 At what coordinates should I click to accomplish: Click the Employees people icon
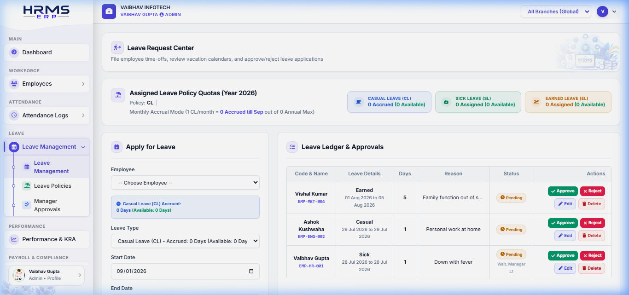click(x=14, y=84)
